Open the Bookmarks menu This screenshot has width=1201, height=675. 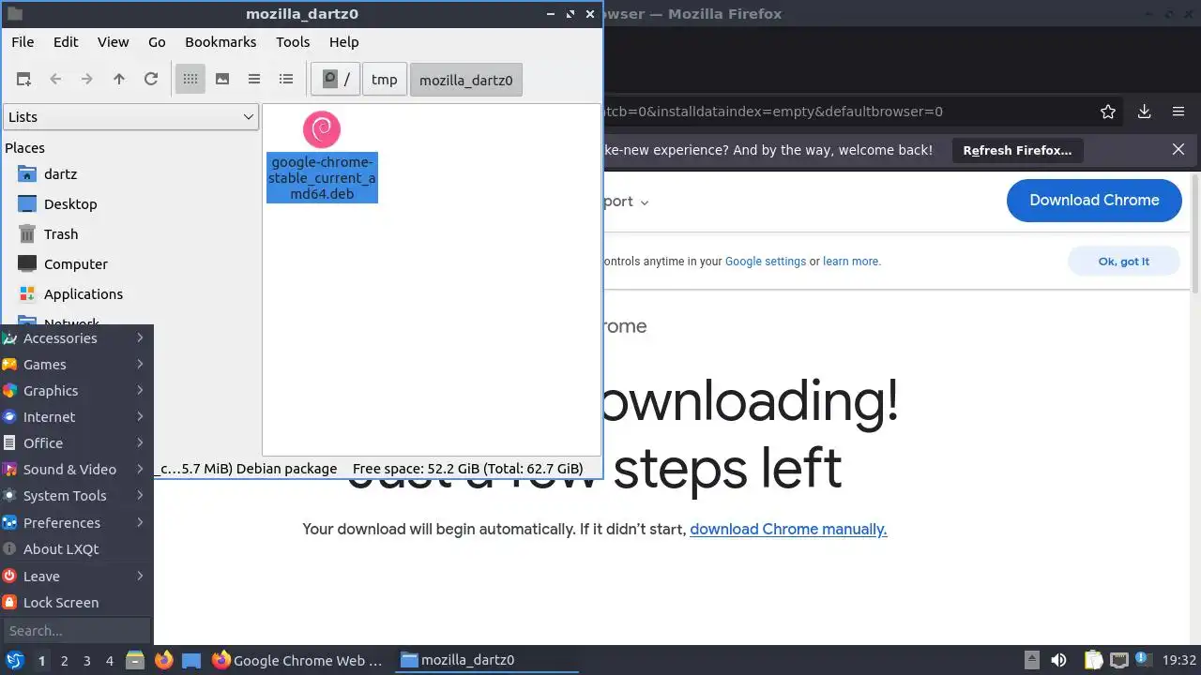point(220,42)
